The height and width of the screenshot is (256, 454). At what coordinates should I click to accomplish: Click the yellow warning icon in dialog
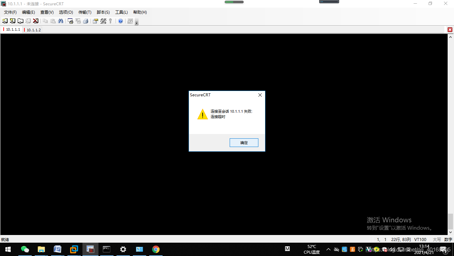coord(202,114)
